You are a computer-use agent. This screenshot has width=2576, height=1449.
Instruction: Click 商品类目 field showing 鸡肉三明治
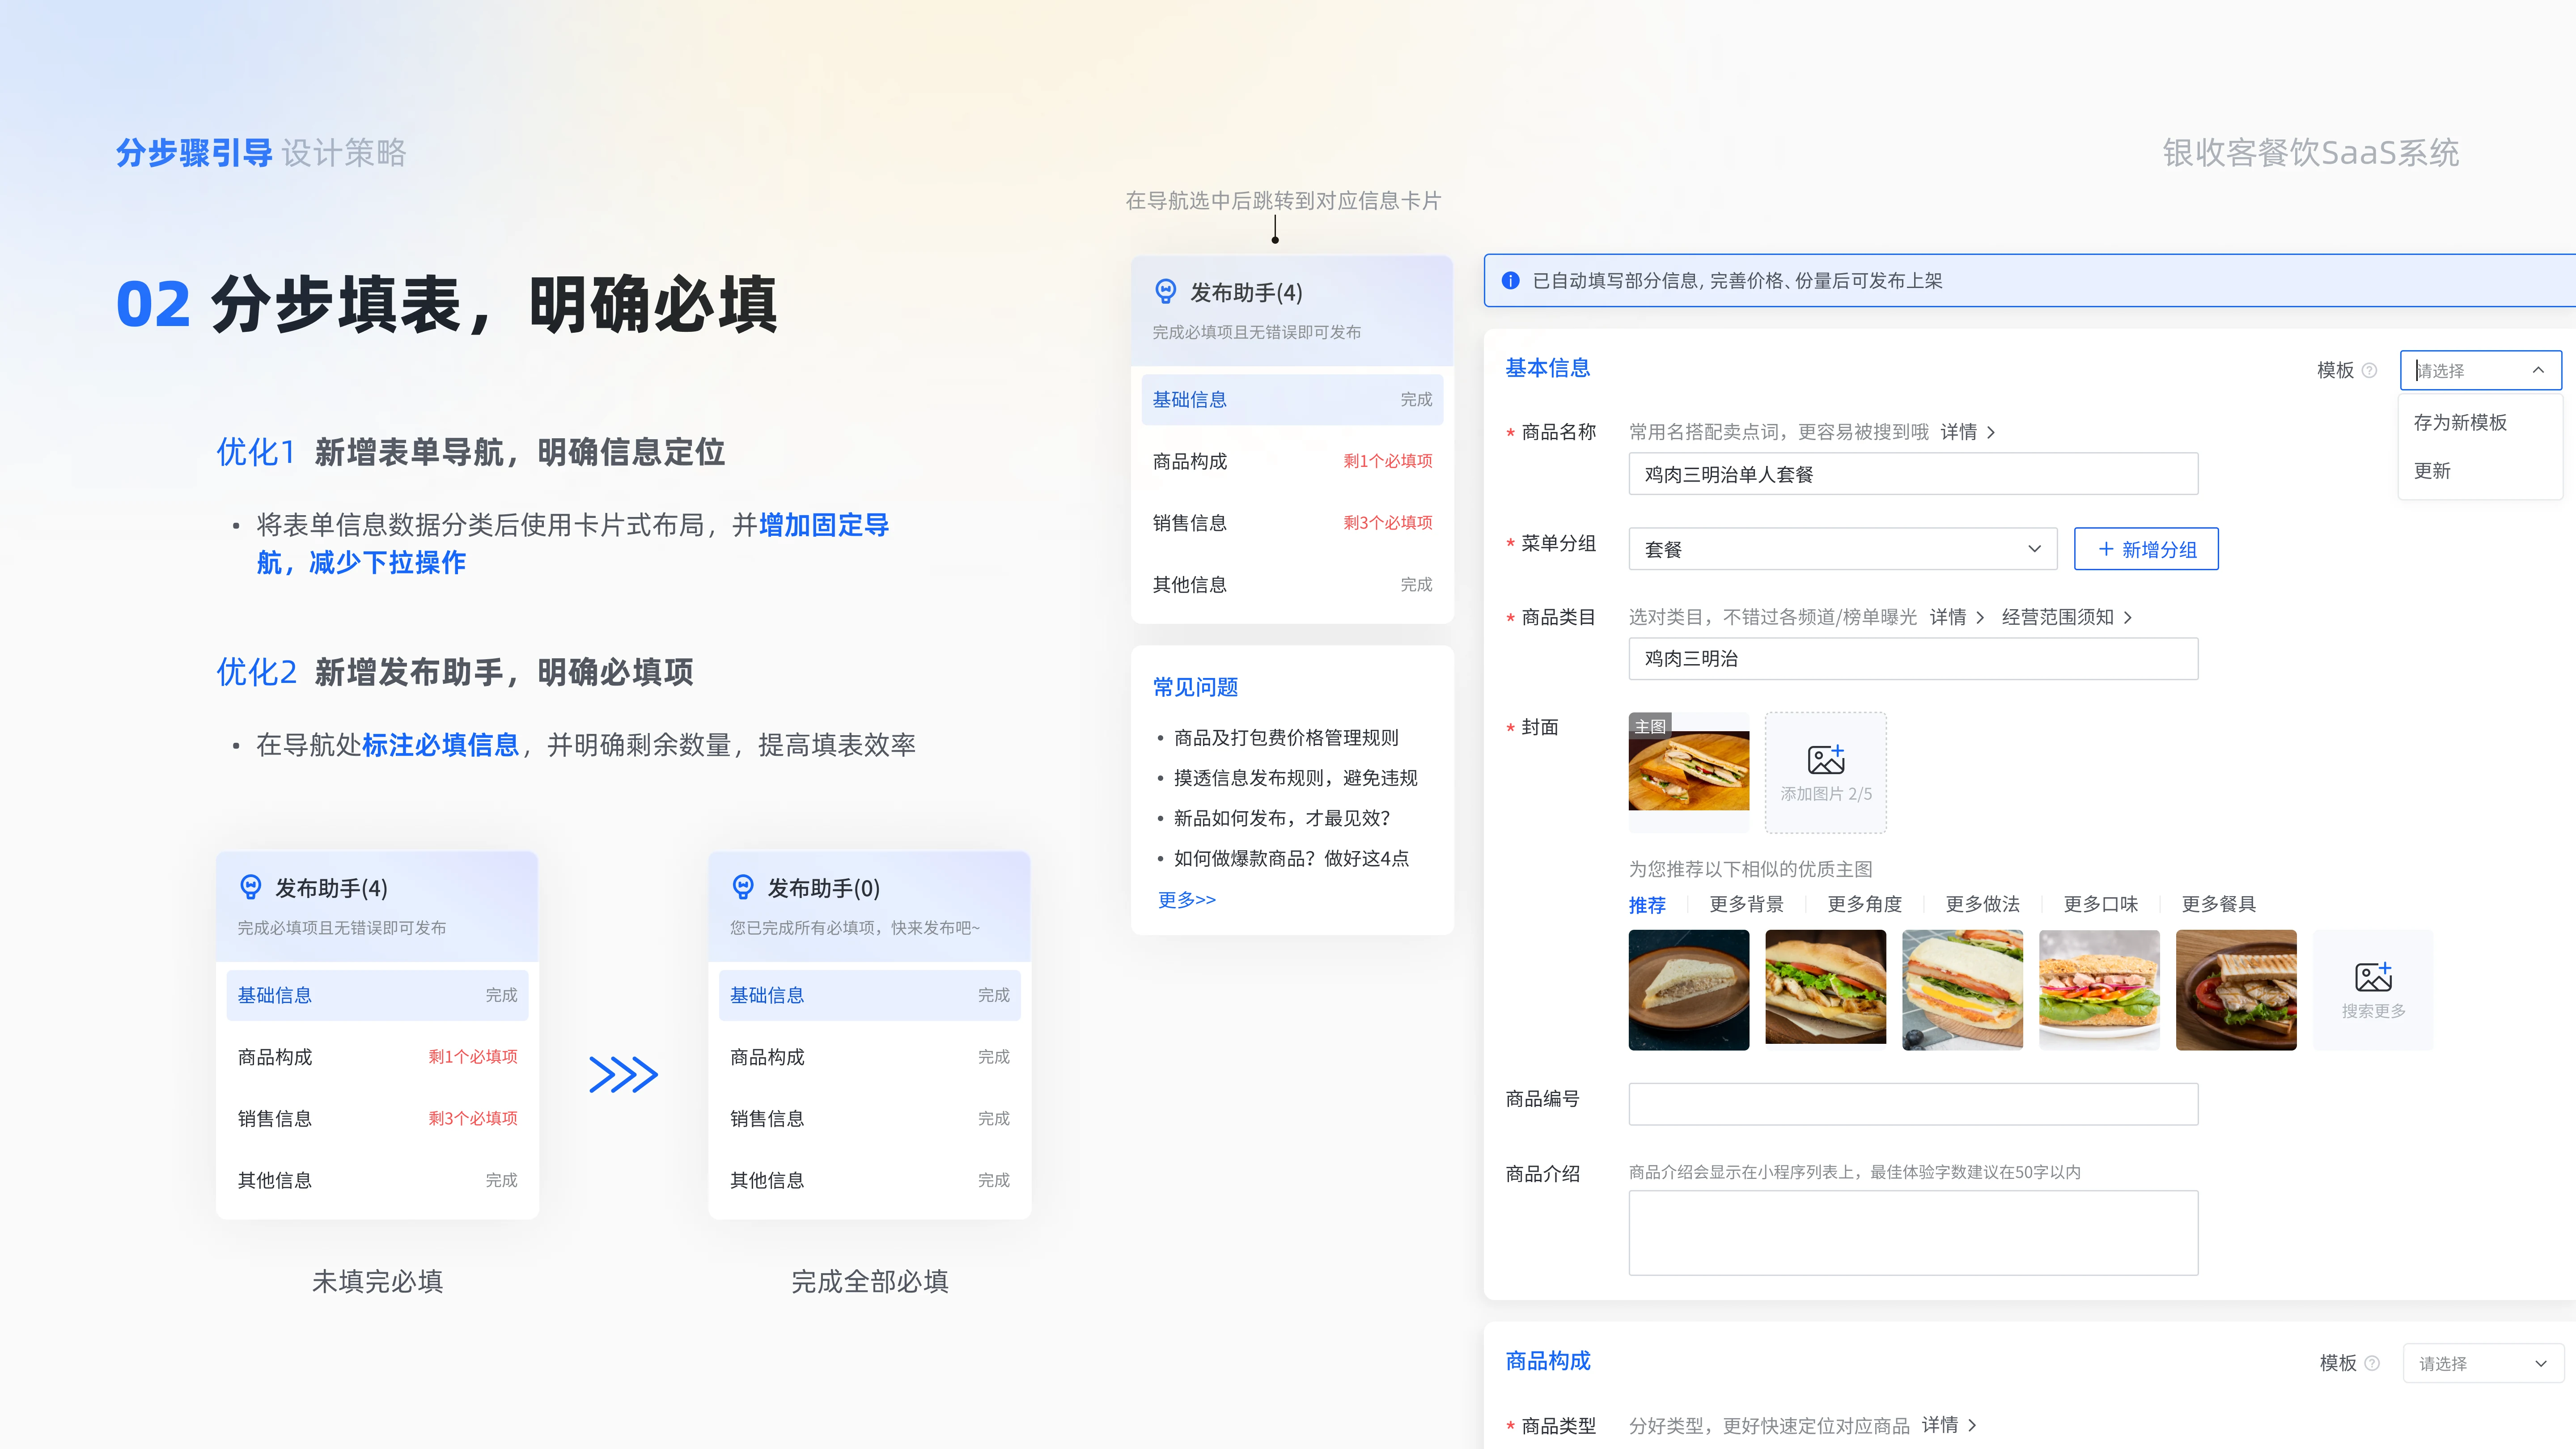tap(1913, 659)
